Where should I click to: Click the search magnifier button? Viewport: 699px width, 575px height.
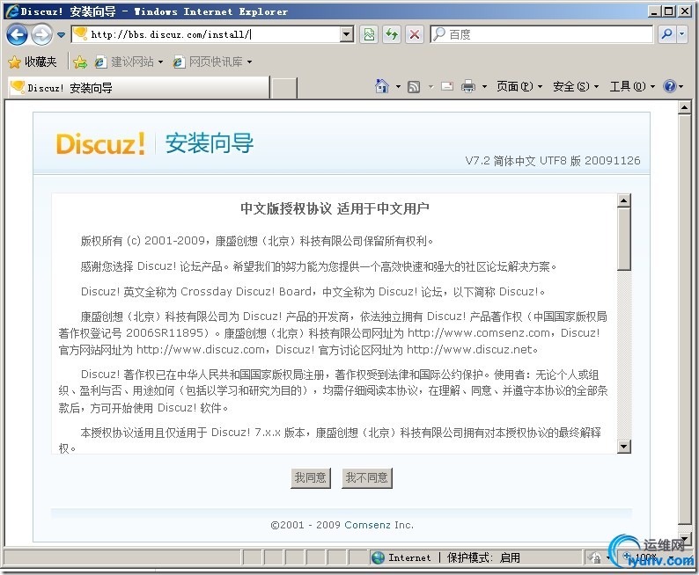pyautogui.click(x=667, y=34)
